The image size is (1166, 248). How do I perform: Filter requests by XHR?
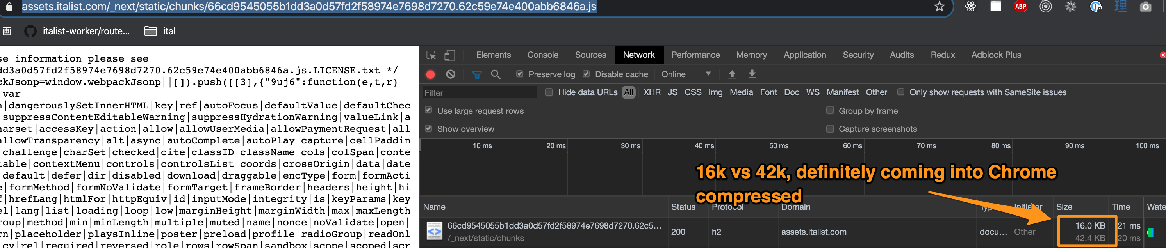651,92
